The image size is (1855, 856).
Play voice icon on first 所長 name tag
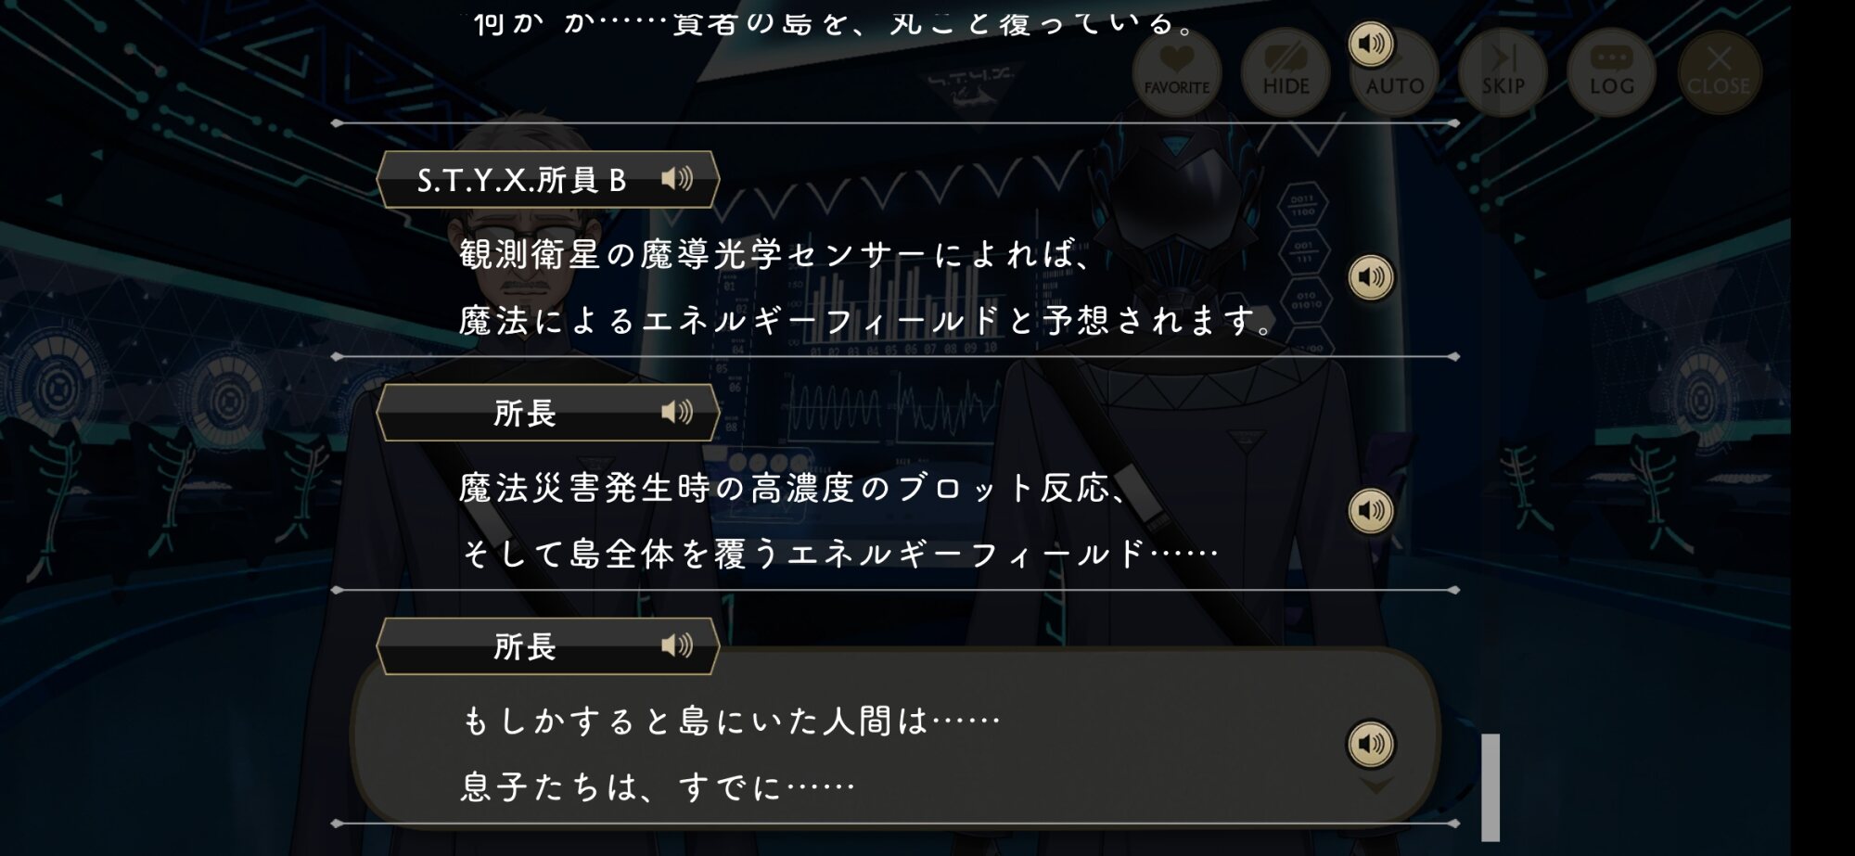pos(677,412)
